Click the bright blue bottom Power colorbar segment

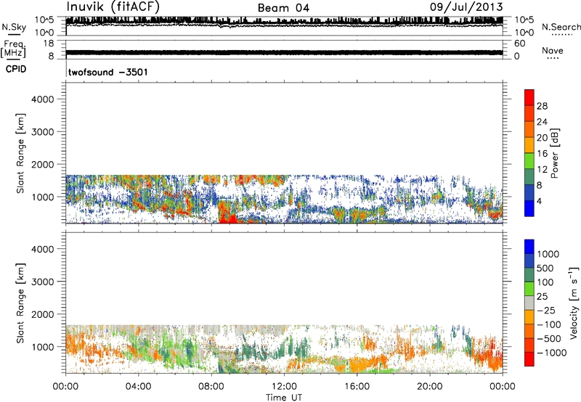(529, 208)
